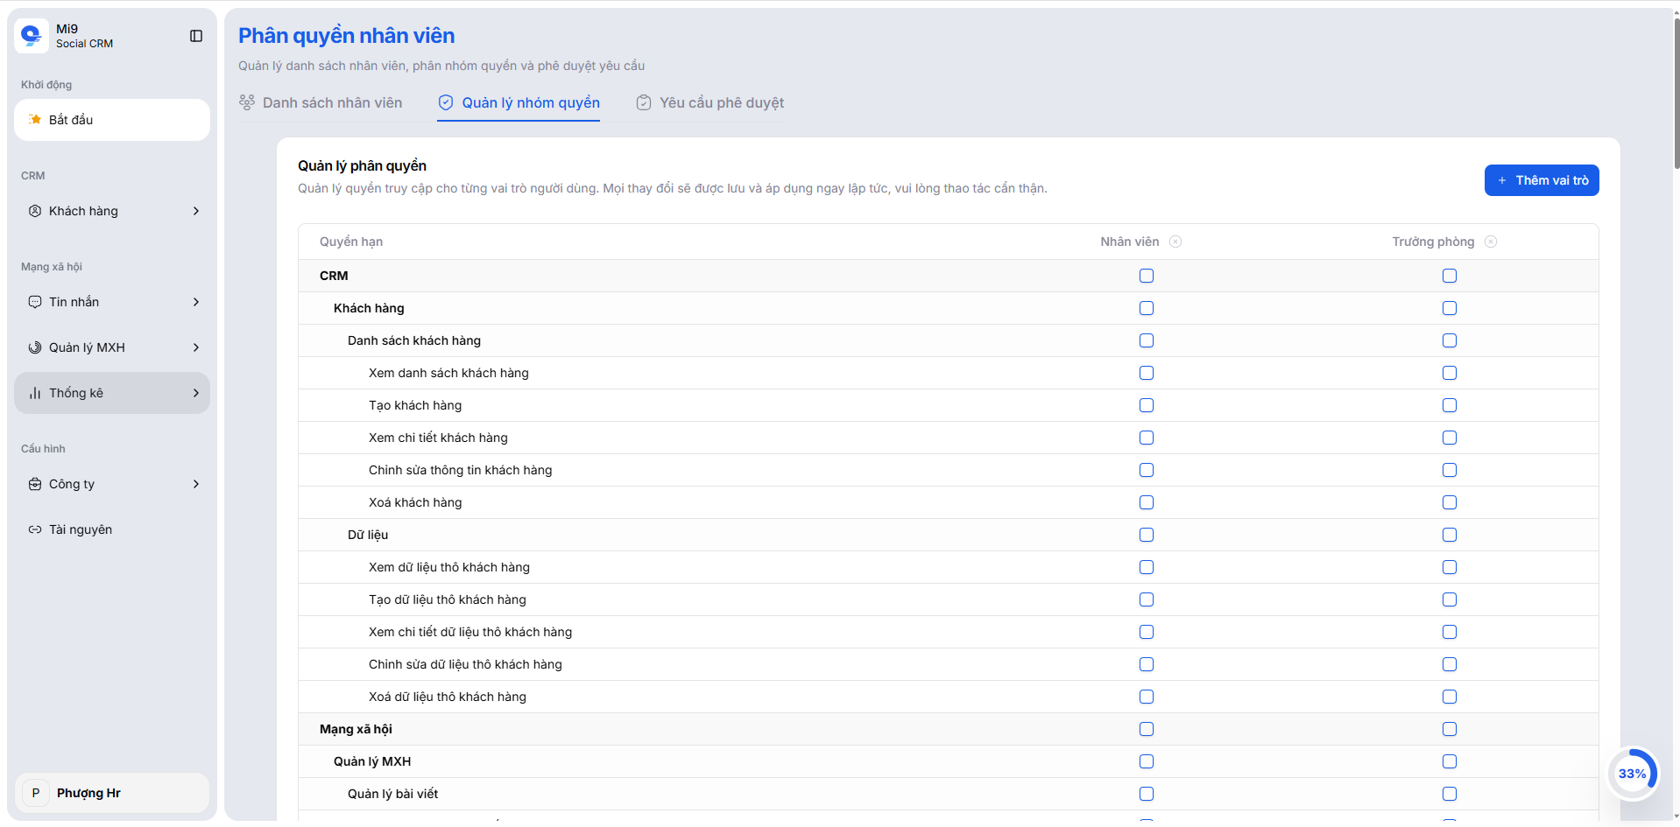
Task: Enable Xem dữ liệu thô khách hàng for Nhân viên
Action: (1147, 567)
